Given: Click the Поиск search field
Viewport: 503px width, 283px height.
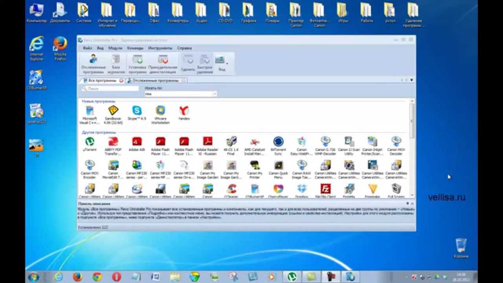Looking at the screenshot, I should coord(110,89).
